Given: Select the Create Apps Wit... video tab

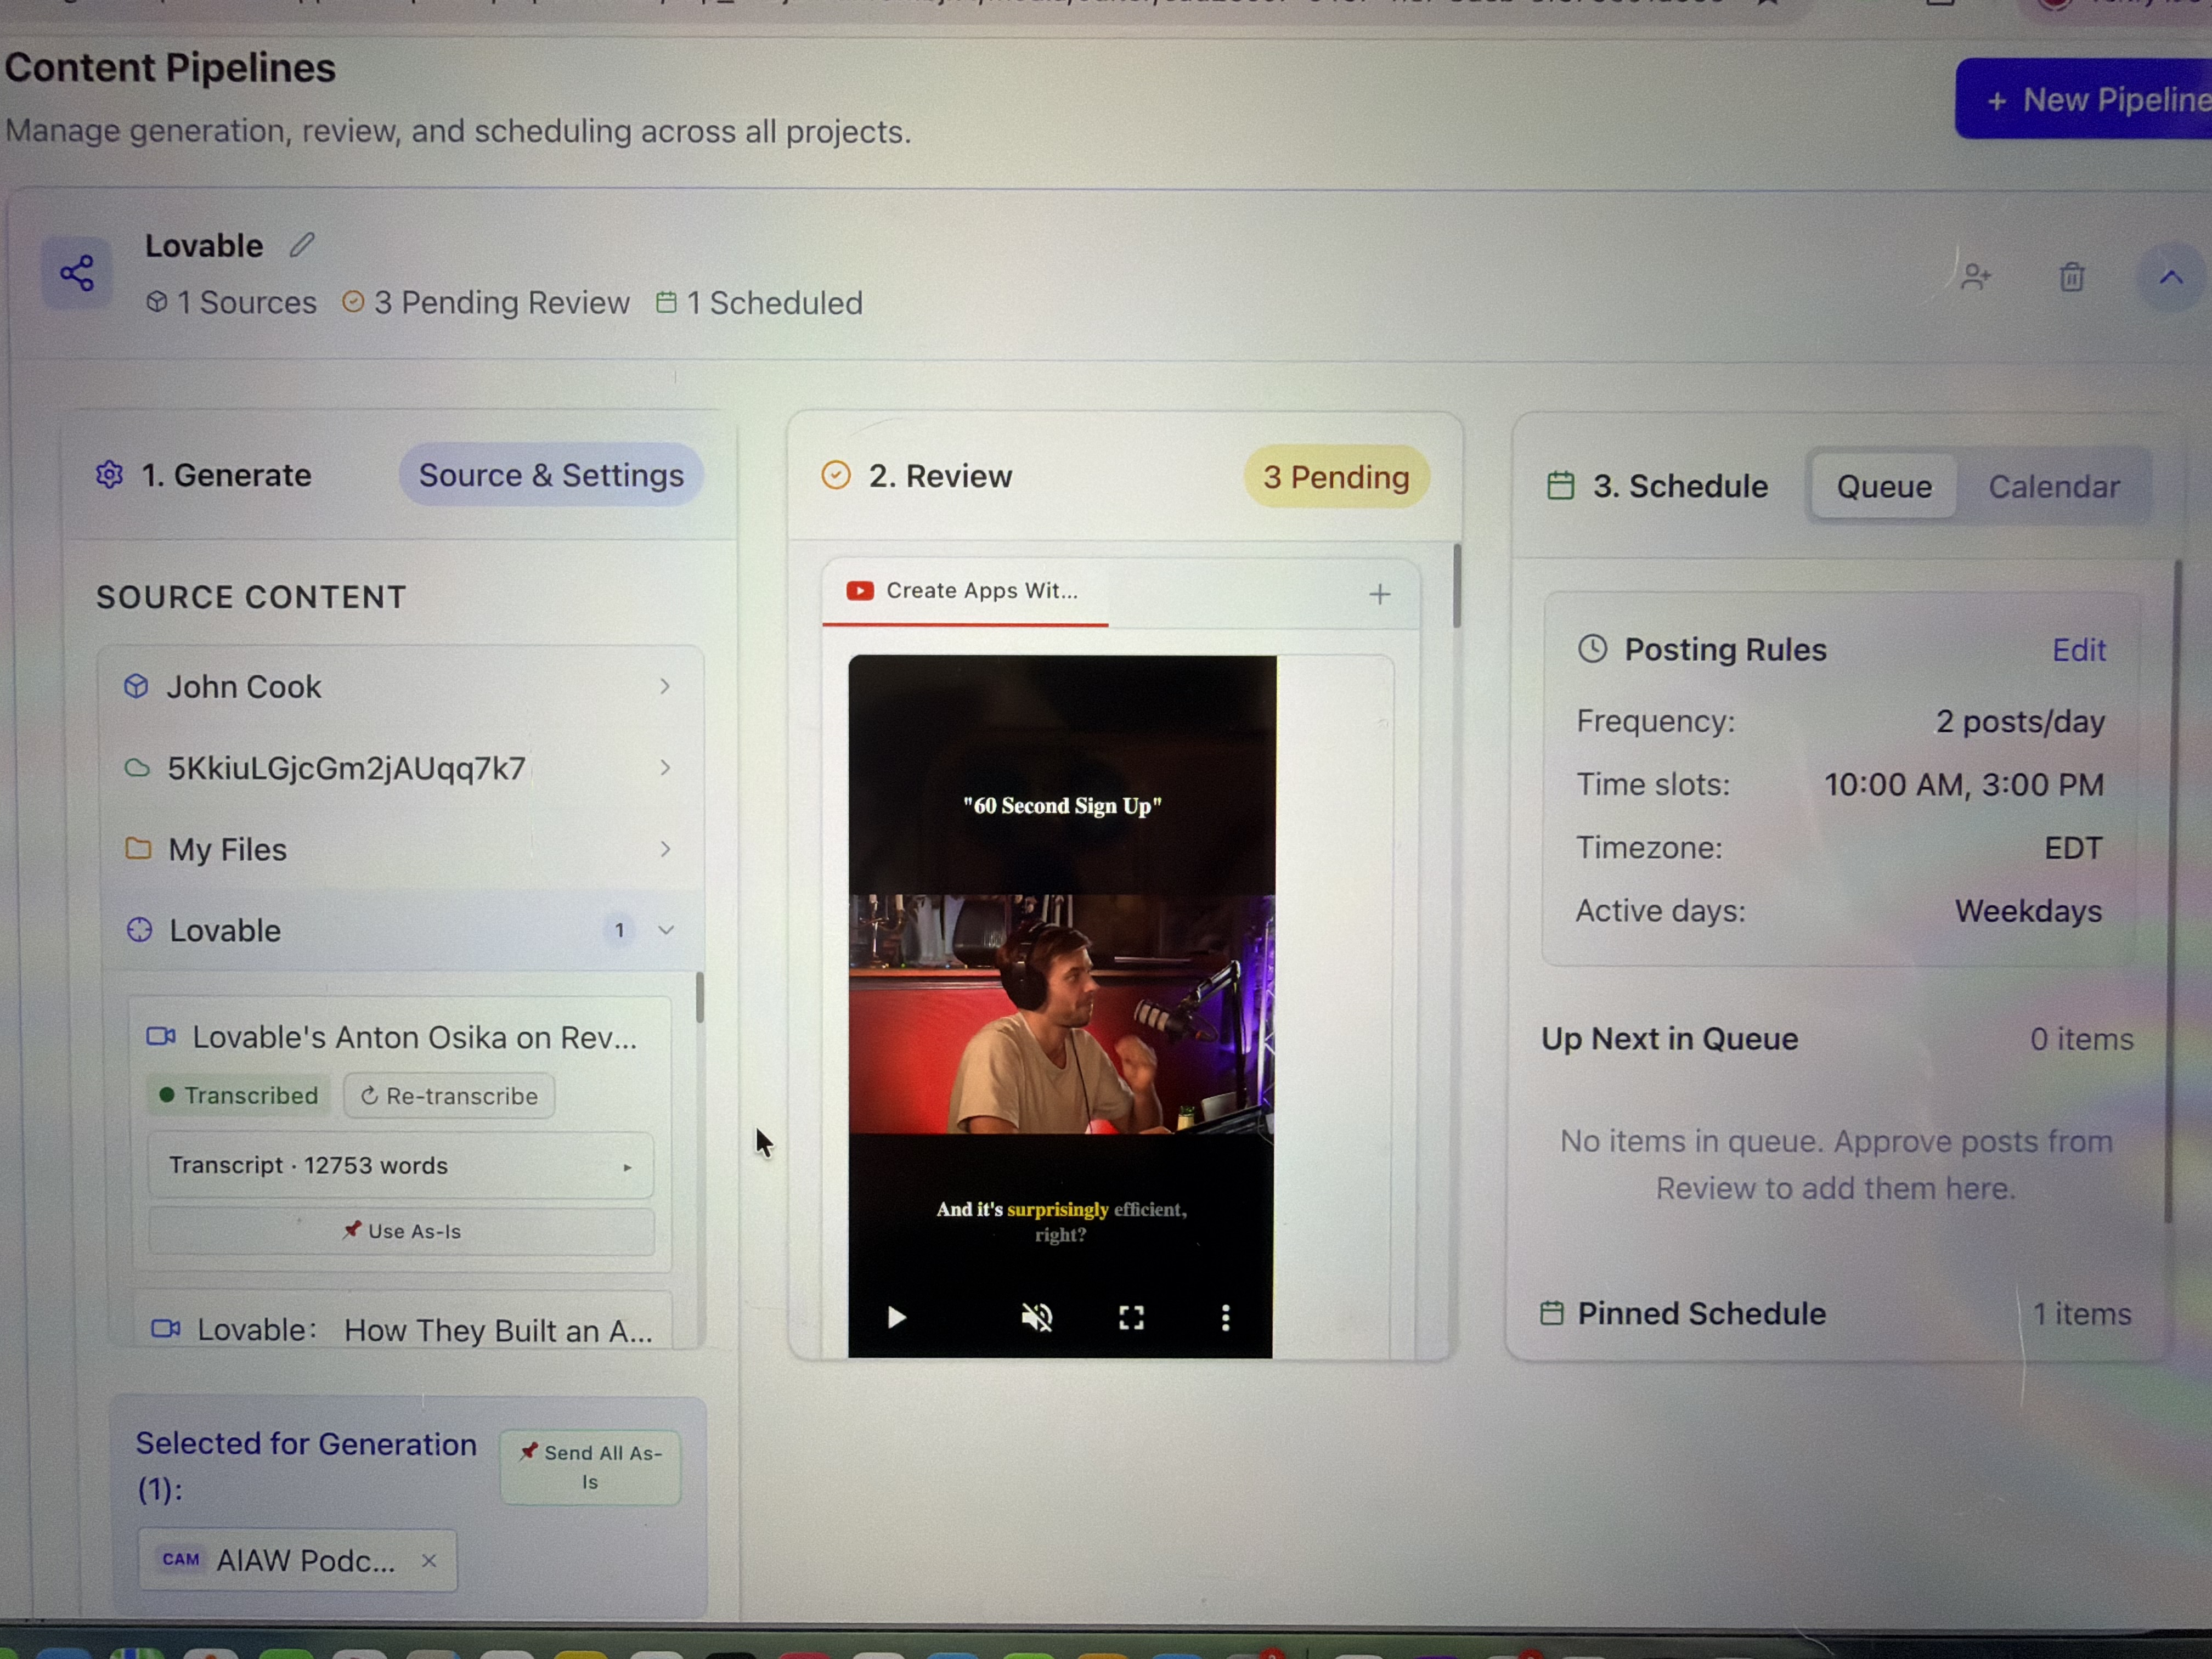Looking at the screenshot, I should [x=965, y=592].
